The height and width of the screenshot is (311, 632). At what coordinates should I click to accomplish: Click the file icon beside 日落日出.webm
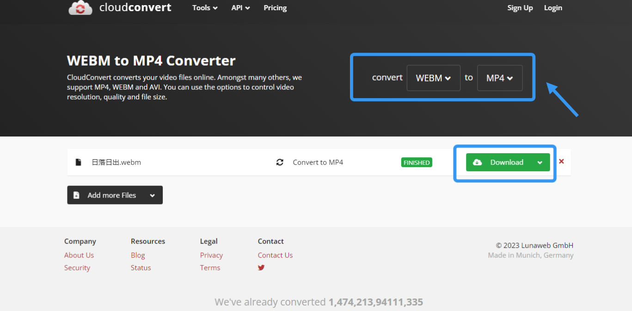tap(79, 162)
